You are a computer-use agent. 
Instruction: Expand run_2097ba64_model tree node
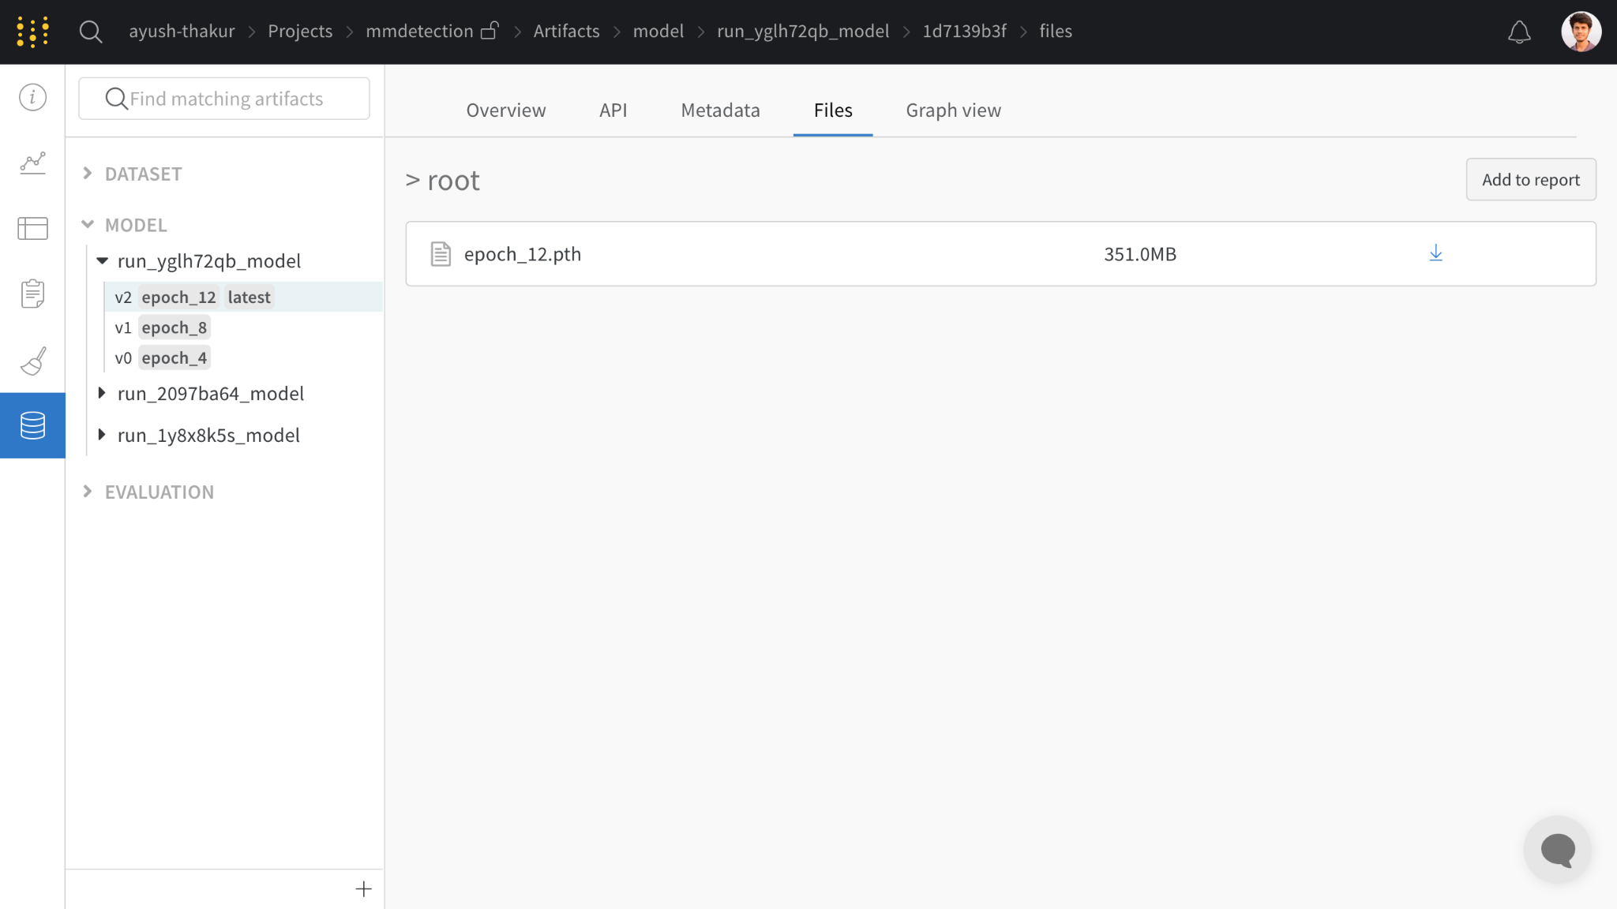[102, 393]
